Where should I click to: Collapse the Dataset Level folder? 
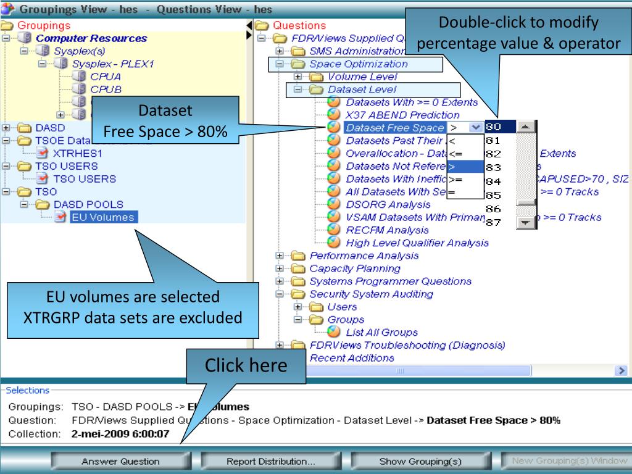(297, 89)
